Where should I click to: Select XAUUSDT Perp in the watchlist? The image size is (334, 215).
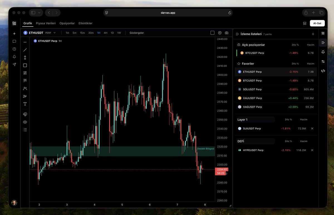click(276, 98)
